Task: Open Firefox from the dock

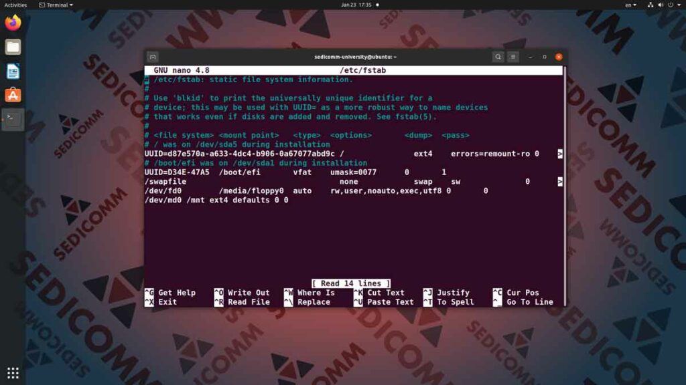Action: 13,23
